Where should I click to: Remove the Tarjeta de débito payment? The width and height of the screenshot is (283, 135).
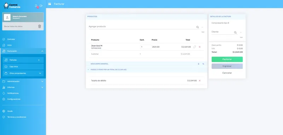tap(200, 81)
